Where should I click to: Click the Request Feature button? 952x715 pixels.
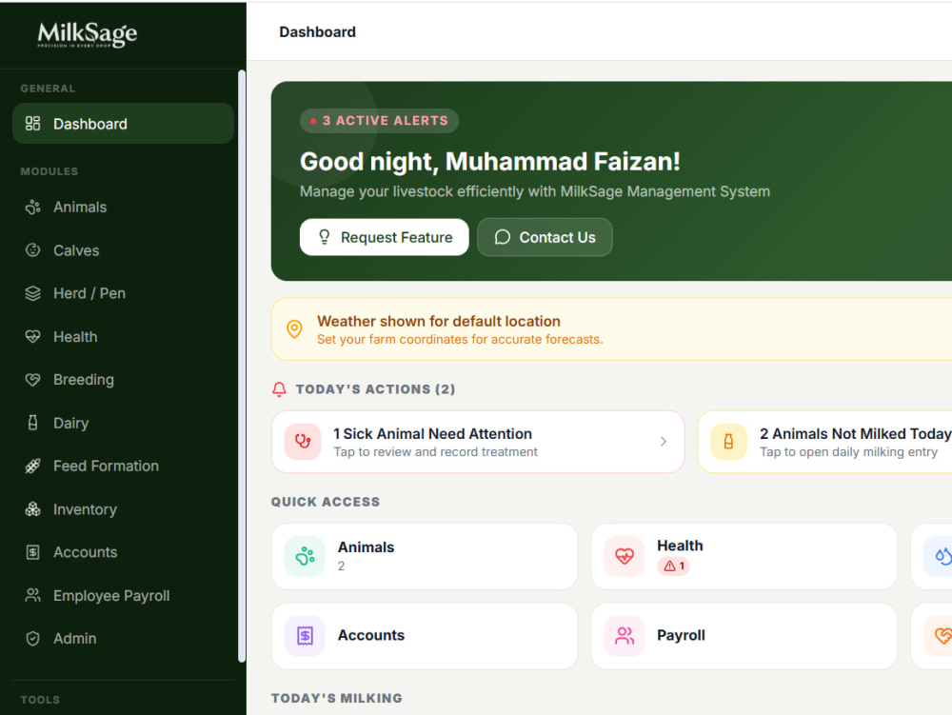[385, 237]
